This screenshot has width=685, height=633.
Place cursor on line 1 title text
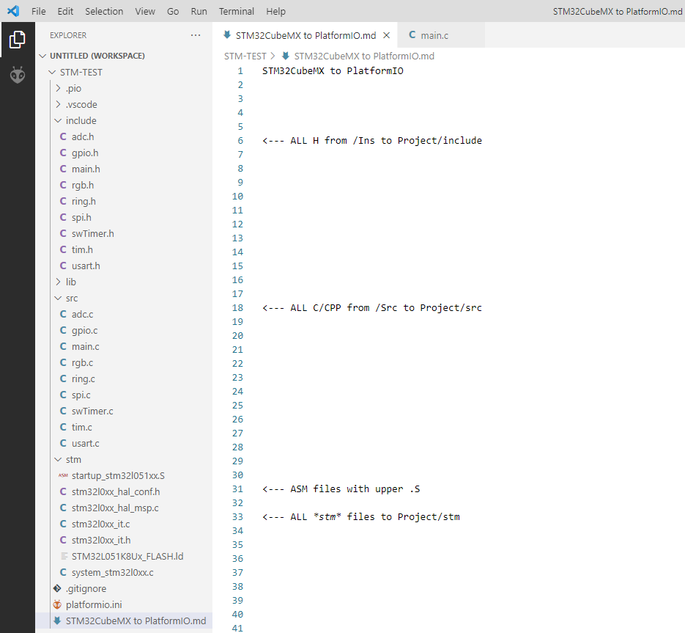click(333, 71)
